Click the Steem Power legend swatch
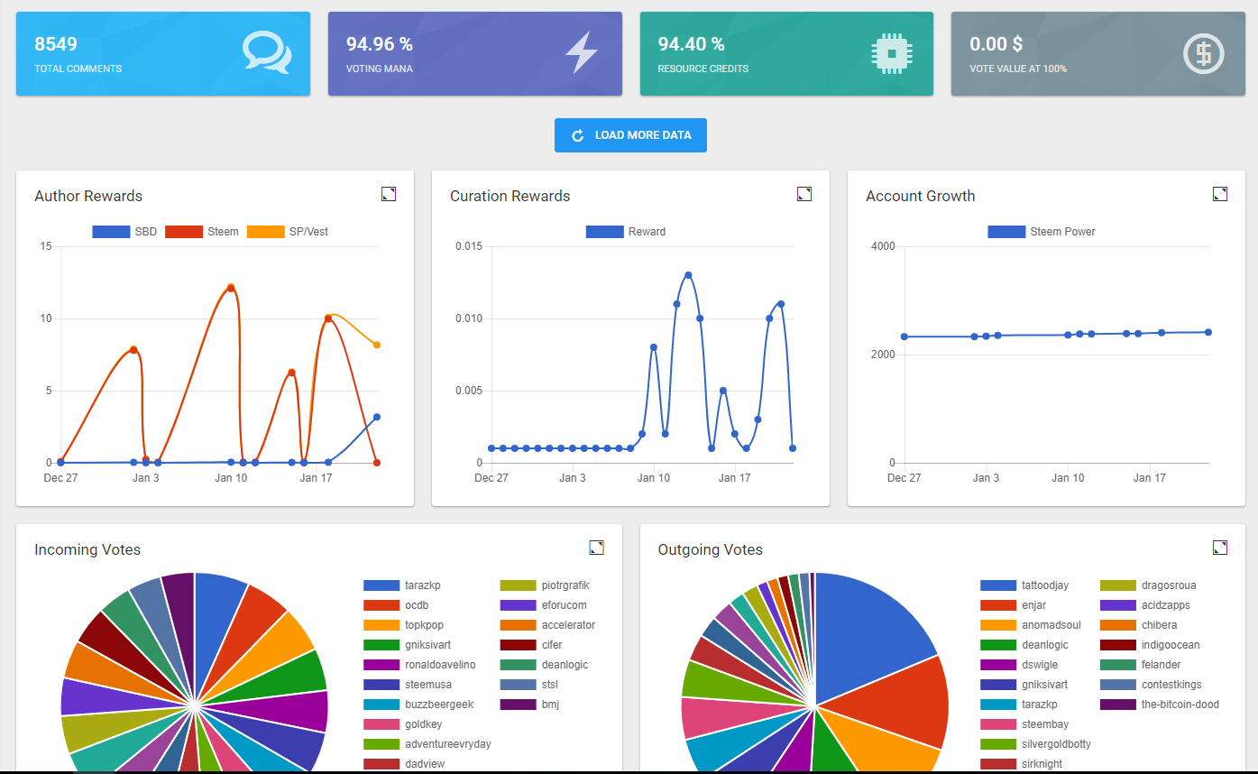Viewport: 1258px width, 774px height. (x=1006, y=232)
